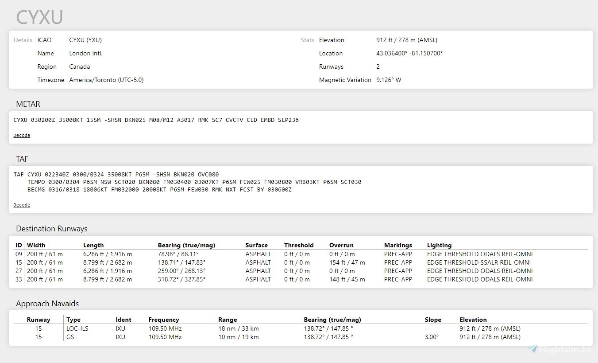This screenshot has width=598, height=363.
Task: Select the CYXU airport title heading
Action: [39, 17]
